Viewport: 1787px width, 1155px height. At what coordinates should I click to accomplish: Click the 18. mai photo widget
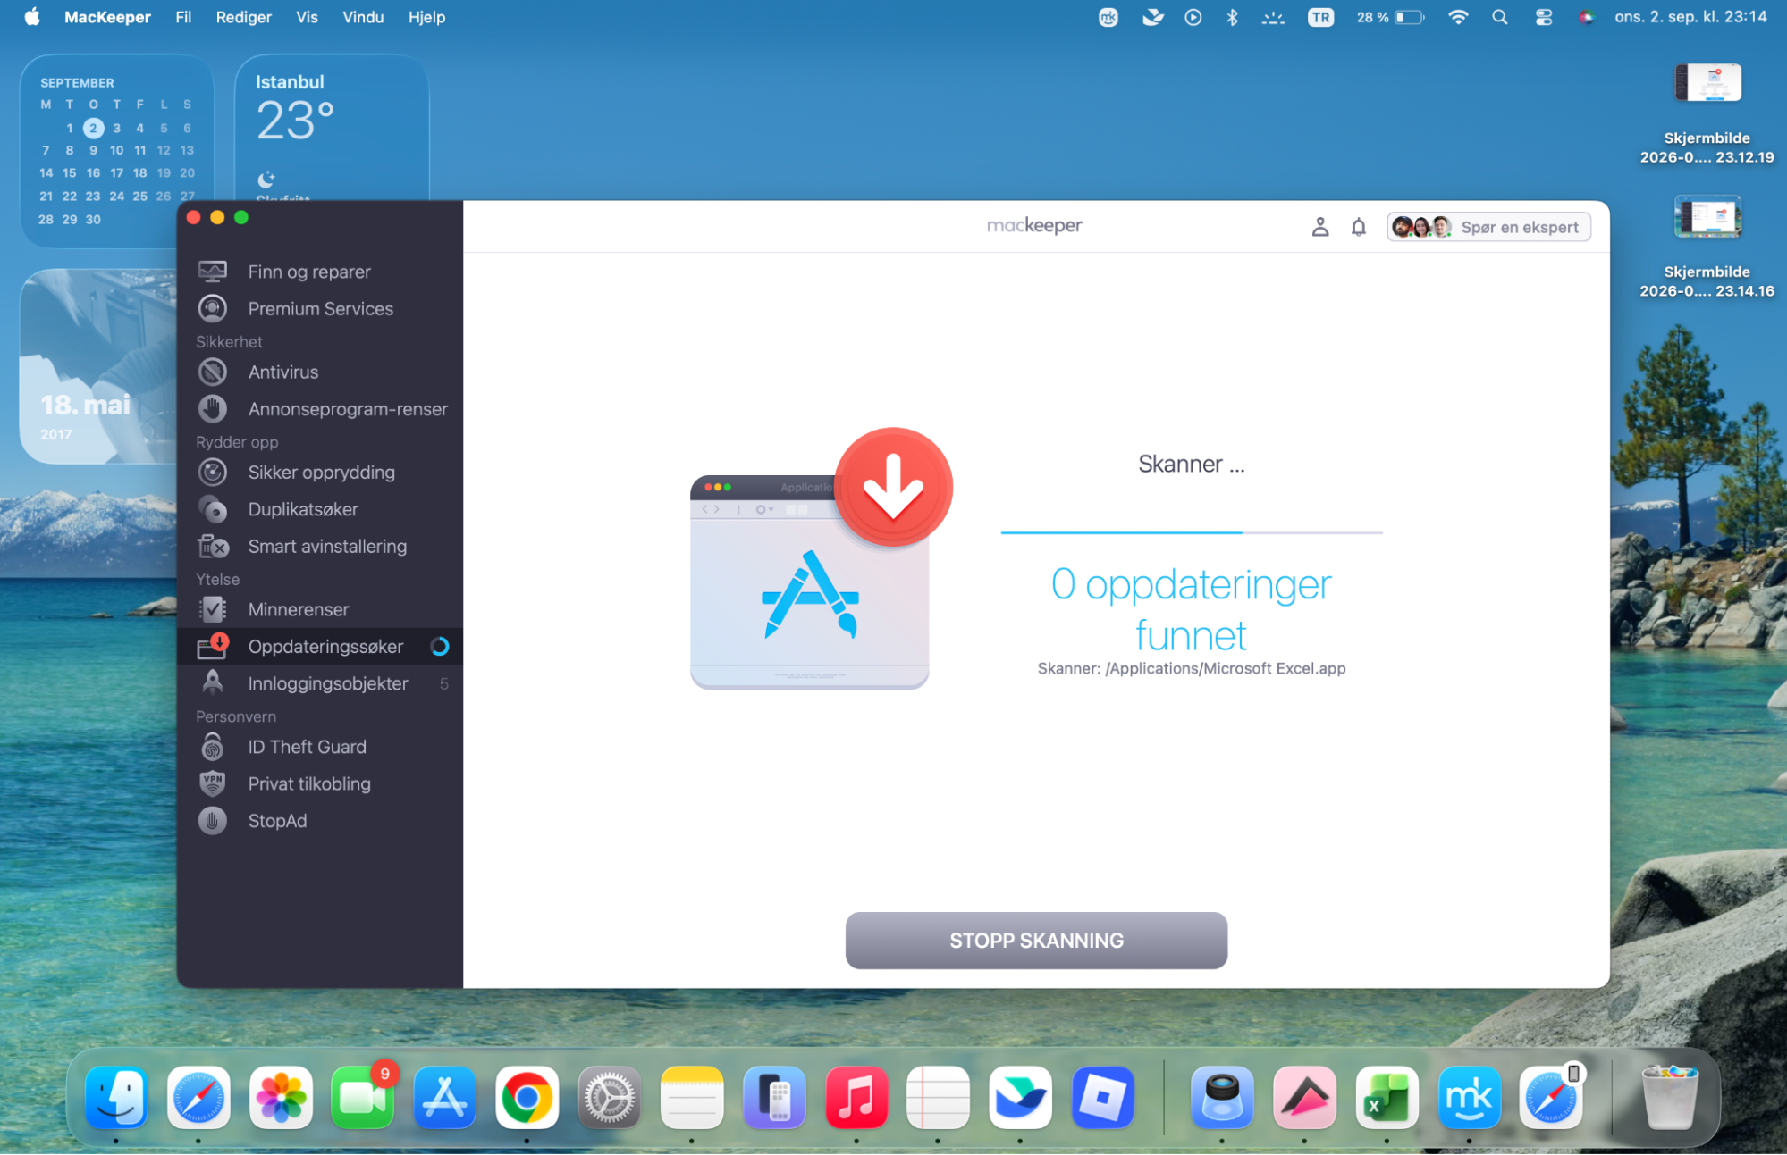point(98,365)
